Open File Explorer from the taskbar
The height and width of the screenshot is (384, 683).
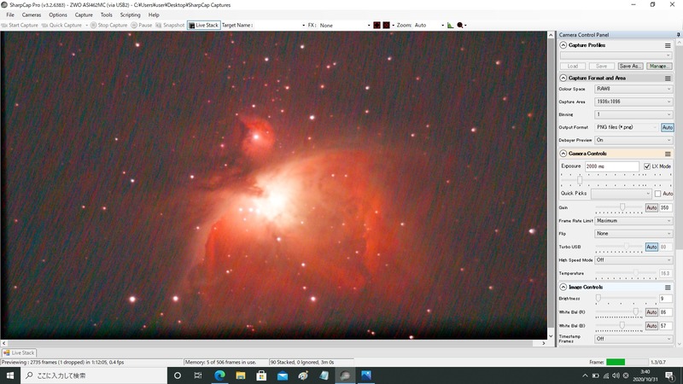point(241,375)
